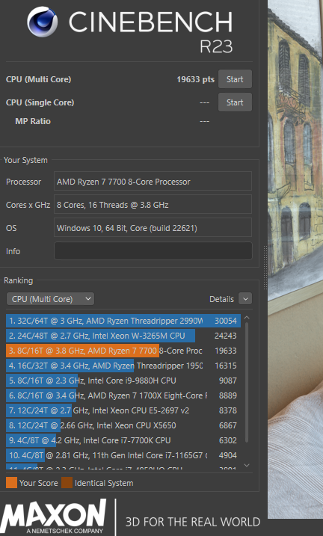Click the CPU (Multi Core) label
323x536 pixels.
pos(38,79)
